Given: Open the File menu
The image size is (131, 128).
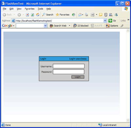Looking at the screenshot, I should point(5,9).
